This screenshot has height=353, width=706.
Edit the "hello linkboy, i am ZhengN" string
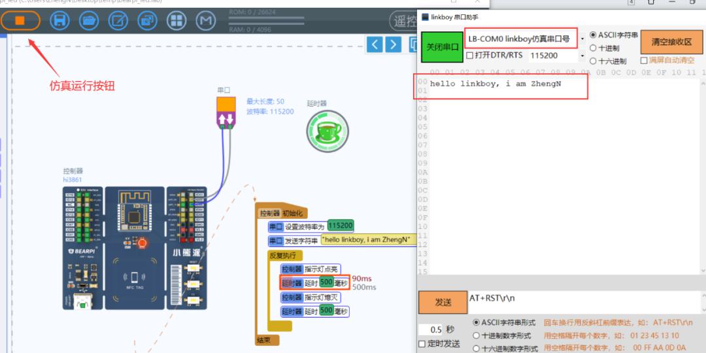pyautogui.click(x=368, y=240)
